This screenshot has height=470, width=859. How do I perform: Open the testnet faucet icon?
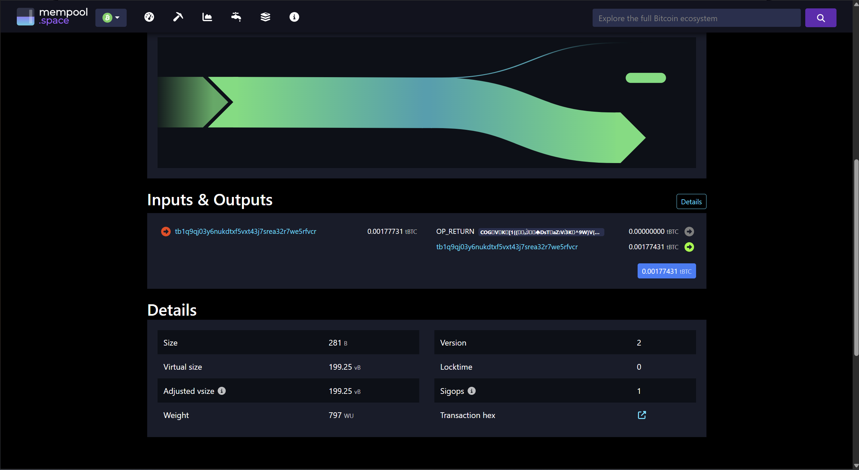click(236, 17)
